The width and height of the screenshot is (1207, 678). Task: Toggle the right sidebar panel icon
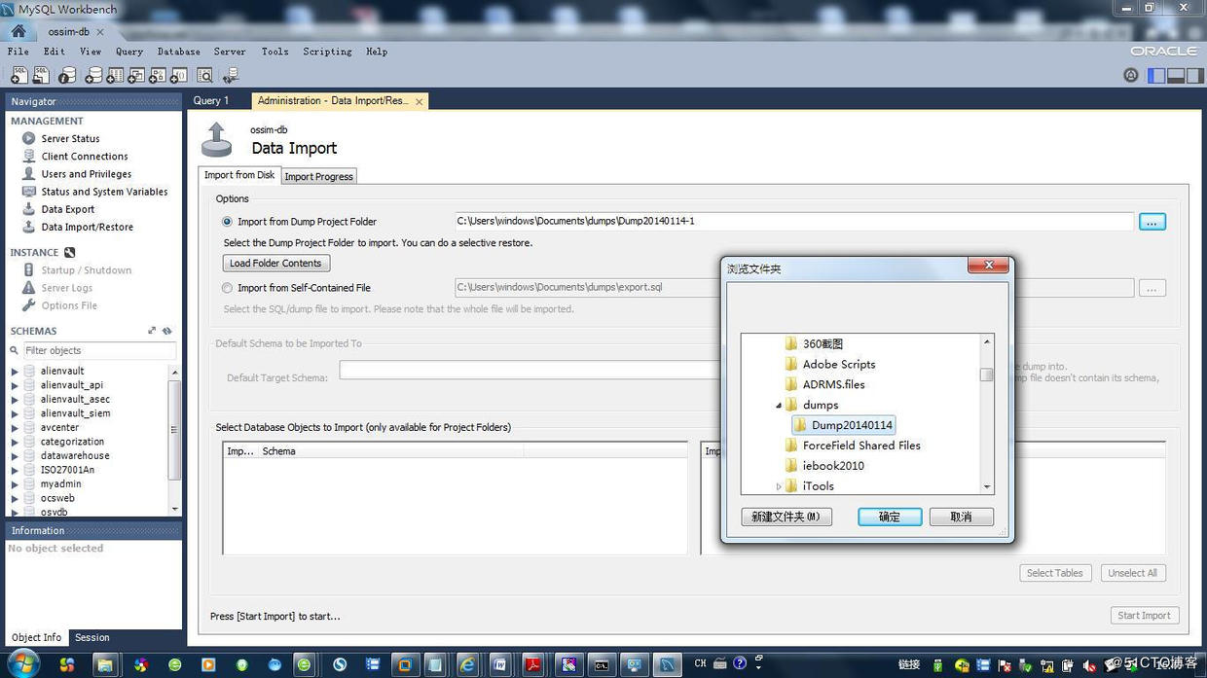point(1195,75)
